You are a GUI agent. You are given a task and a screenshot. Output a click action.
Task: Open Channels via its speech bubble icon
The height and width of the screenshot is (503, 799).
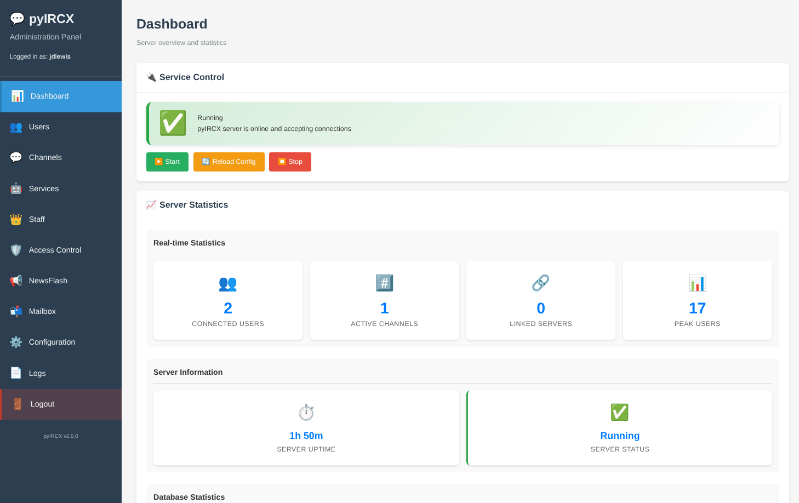click(16, 157)
